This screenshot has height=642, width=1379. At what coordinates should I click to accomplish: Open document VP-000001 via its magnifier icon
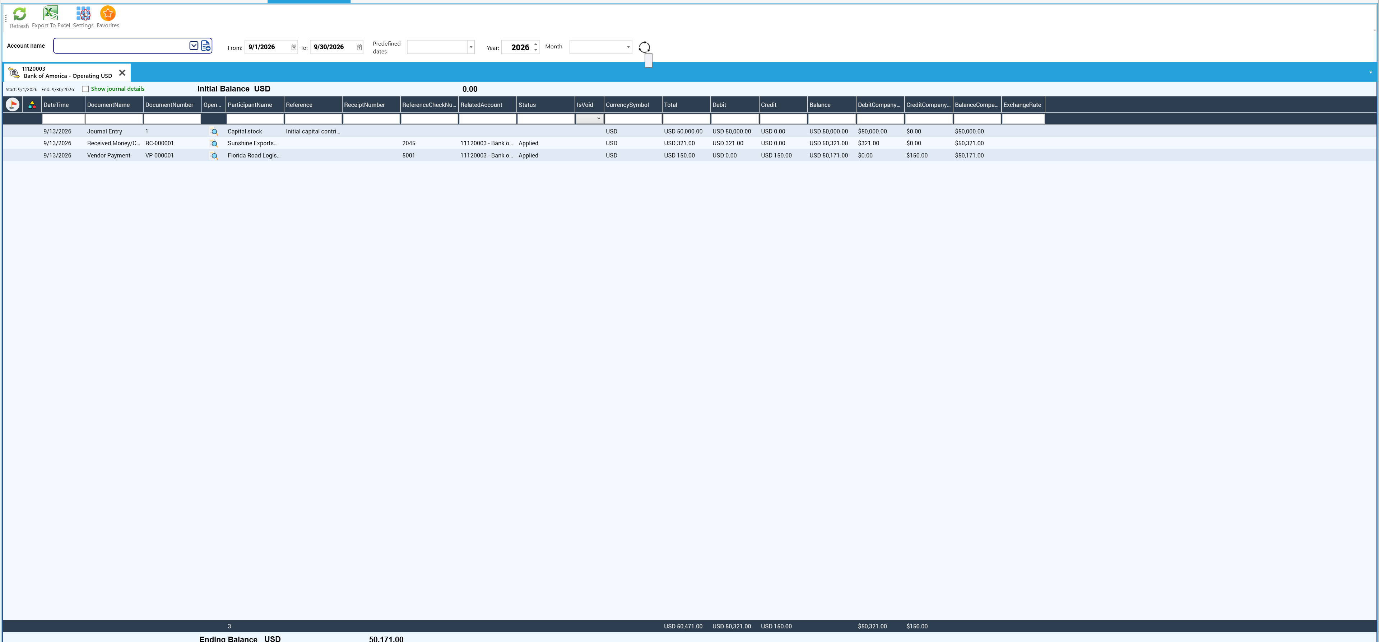(x=214, y=156)
